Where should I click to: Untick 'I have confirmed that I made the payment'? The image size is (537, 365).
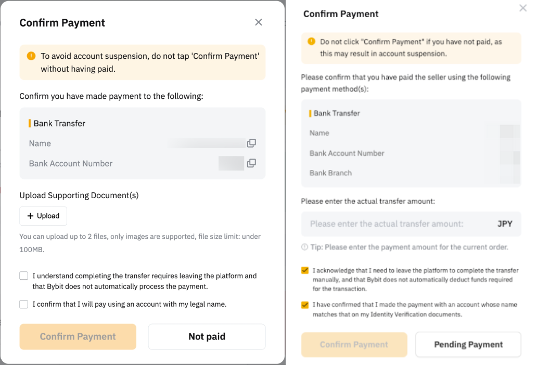coord(305,305)
